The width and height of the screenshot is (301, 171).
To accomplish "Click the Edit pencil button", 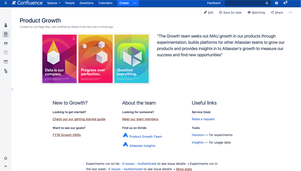I will point(209,12).
